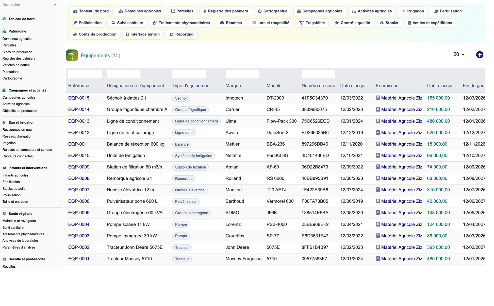Open the Reporting tab

(x=182, y=34)
